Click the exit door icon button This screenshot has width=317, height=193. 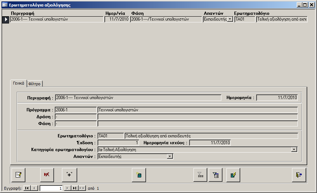(x=299, y=175)
